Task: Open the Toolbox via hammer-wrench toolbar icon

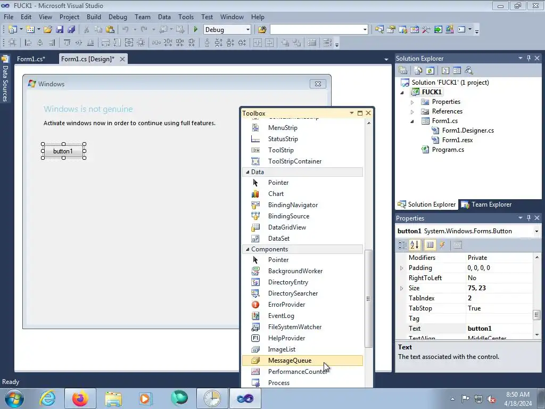Action: (x=426, y=30)
